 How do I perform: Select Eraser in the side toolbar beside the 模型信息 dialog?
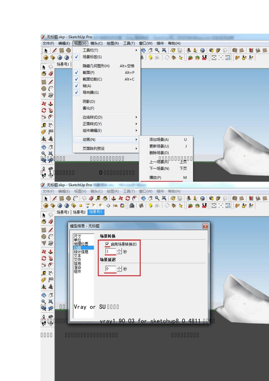pos(51,222)
